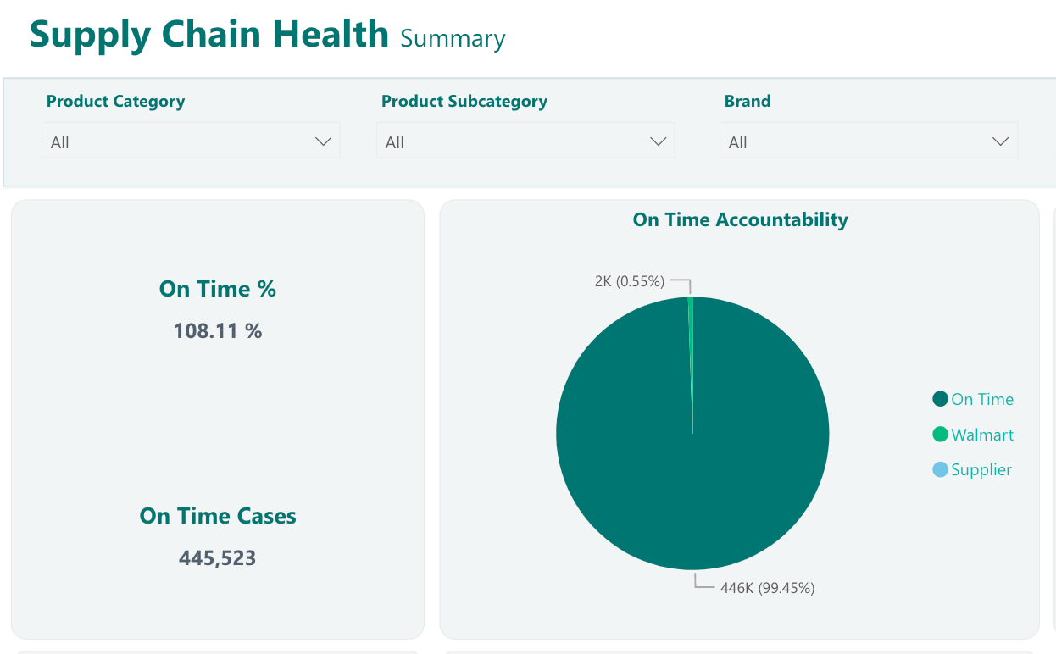
Task: Open the Brand filter dropdown
Action: 869,141
